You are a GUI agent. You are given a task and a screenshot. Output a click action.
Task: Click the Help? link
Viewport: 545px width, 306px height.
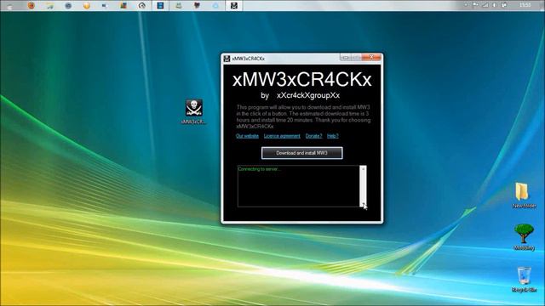(333, 136)
